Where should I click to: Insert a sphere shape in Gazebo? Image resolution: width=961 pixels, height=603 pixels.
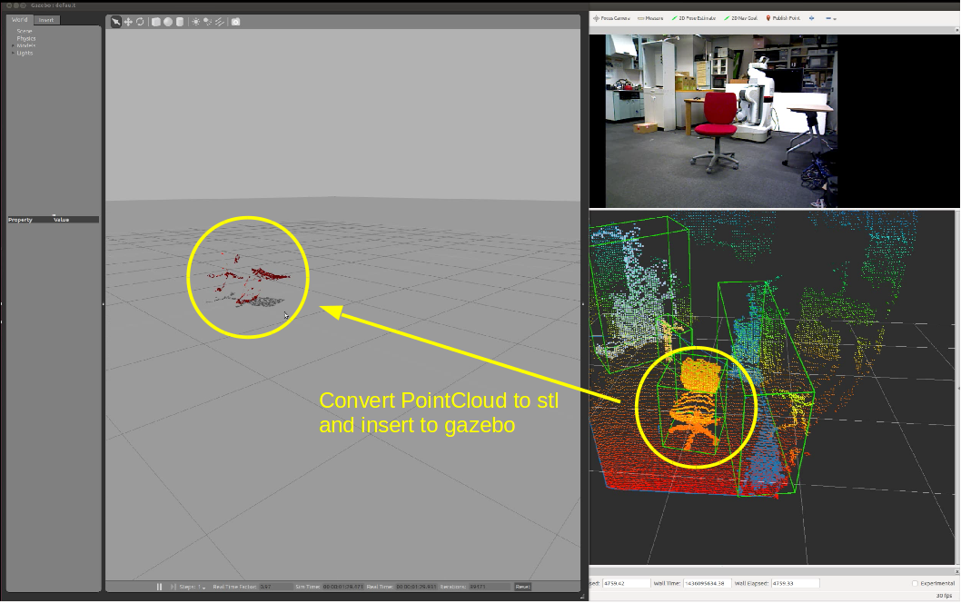(x=168, y=22)
